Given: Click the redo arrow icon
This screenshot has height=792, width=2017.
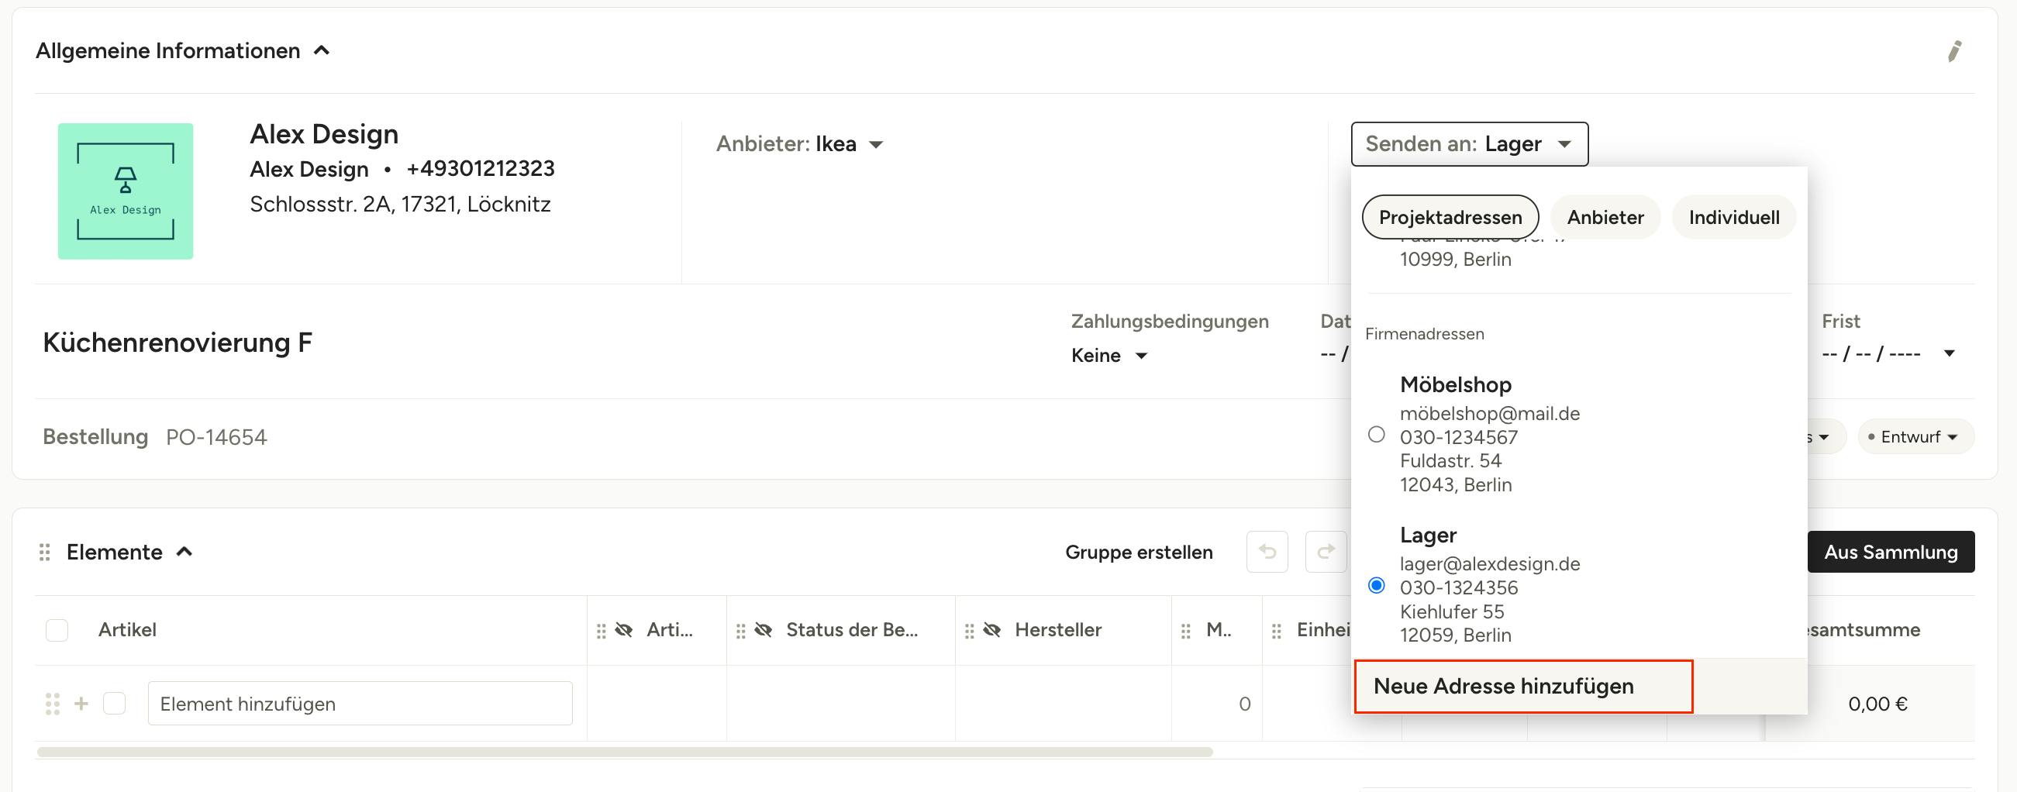Looking at the screenshot, I should [x=1325, y=552].
